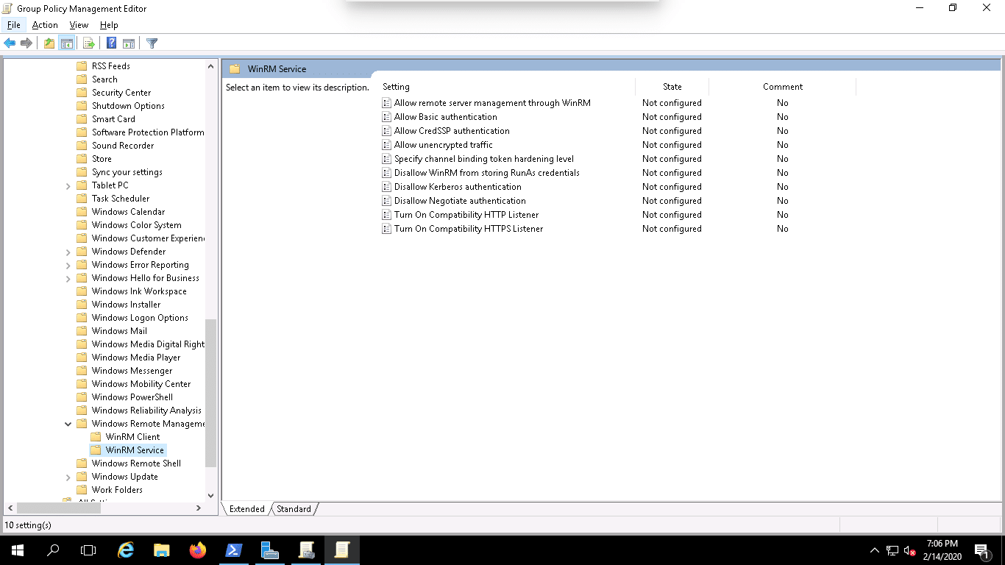Select the Disallow Negotiate authentication setting
The width and height of the screenshot is (1005, 565).
(460, 201)
